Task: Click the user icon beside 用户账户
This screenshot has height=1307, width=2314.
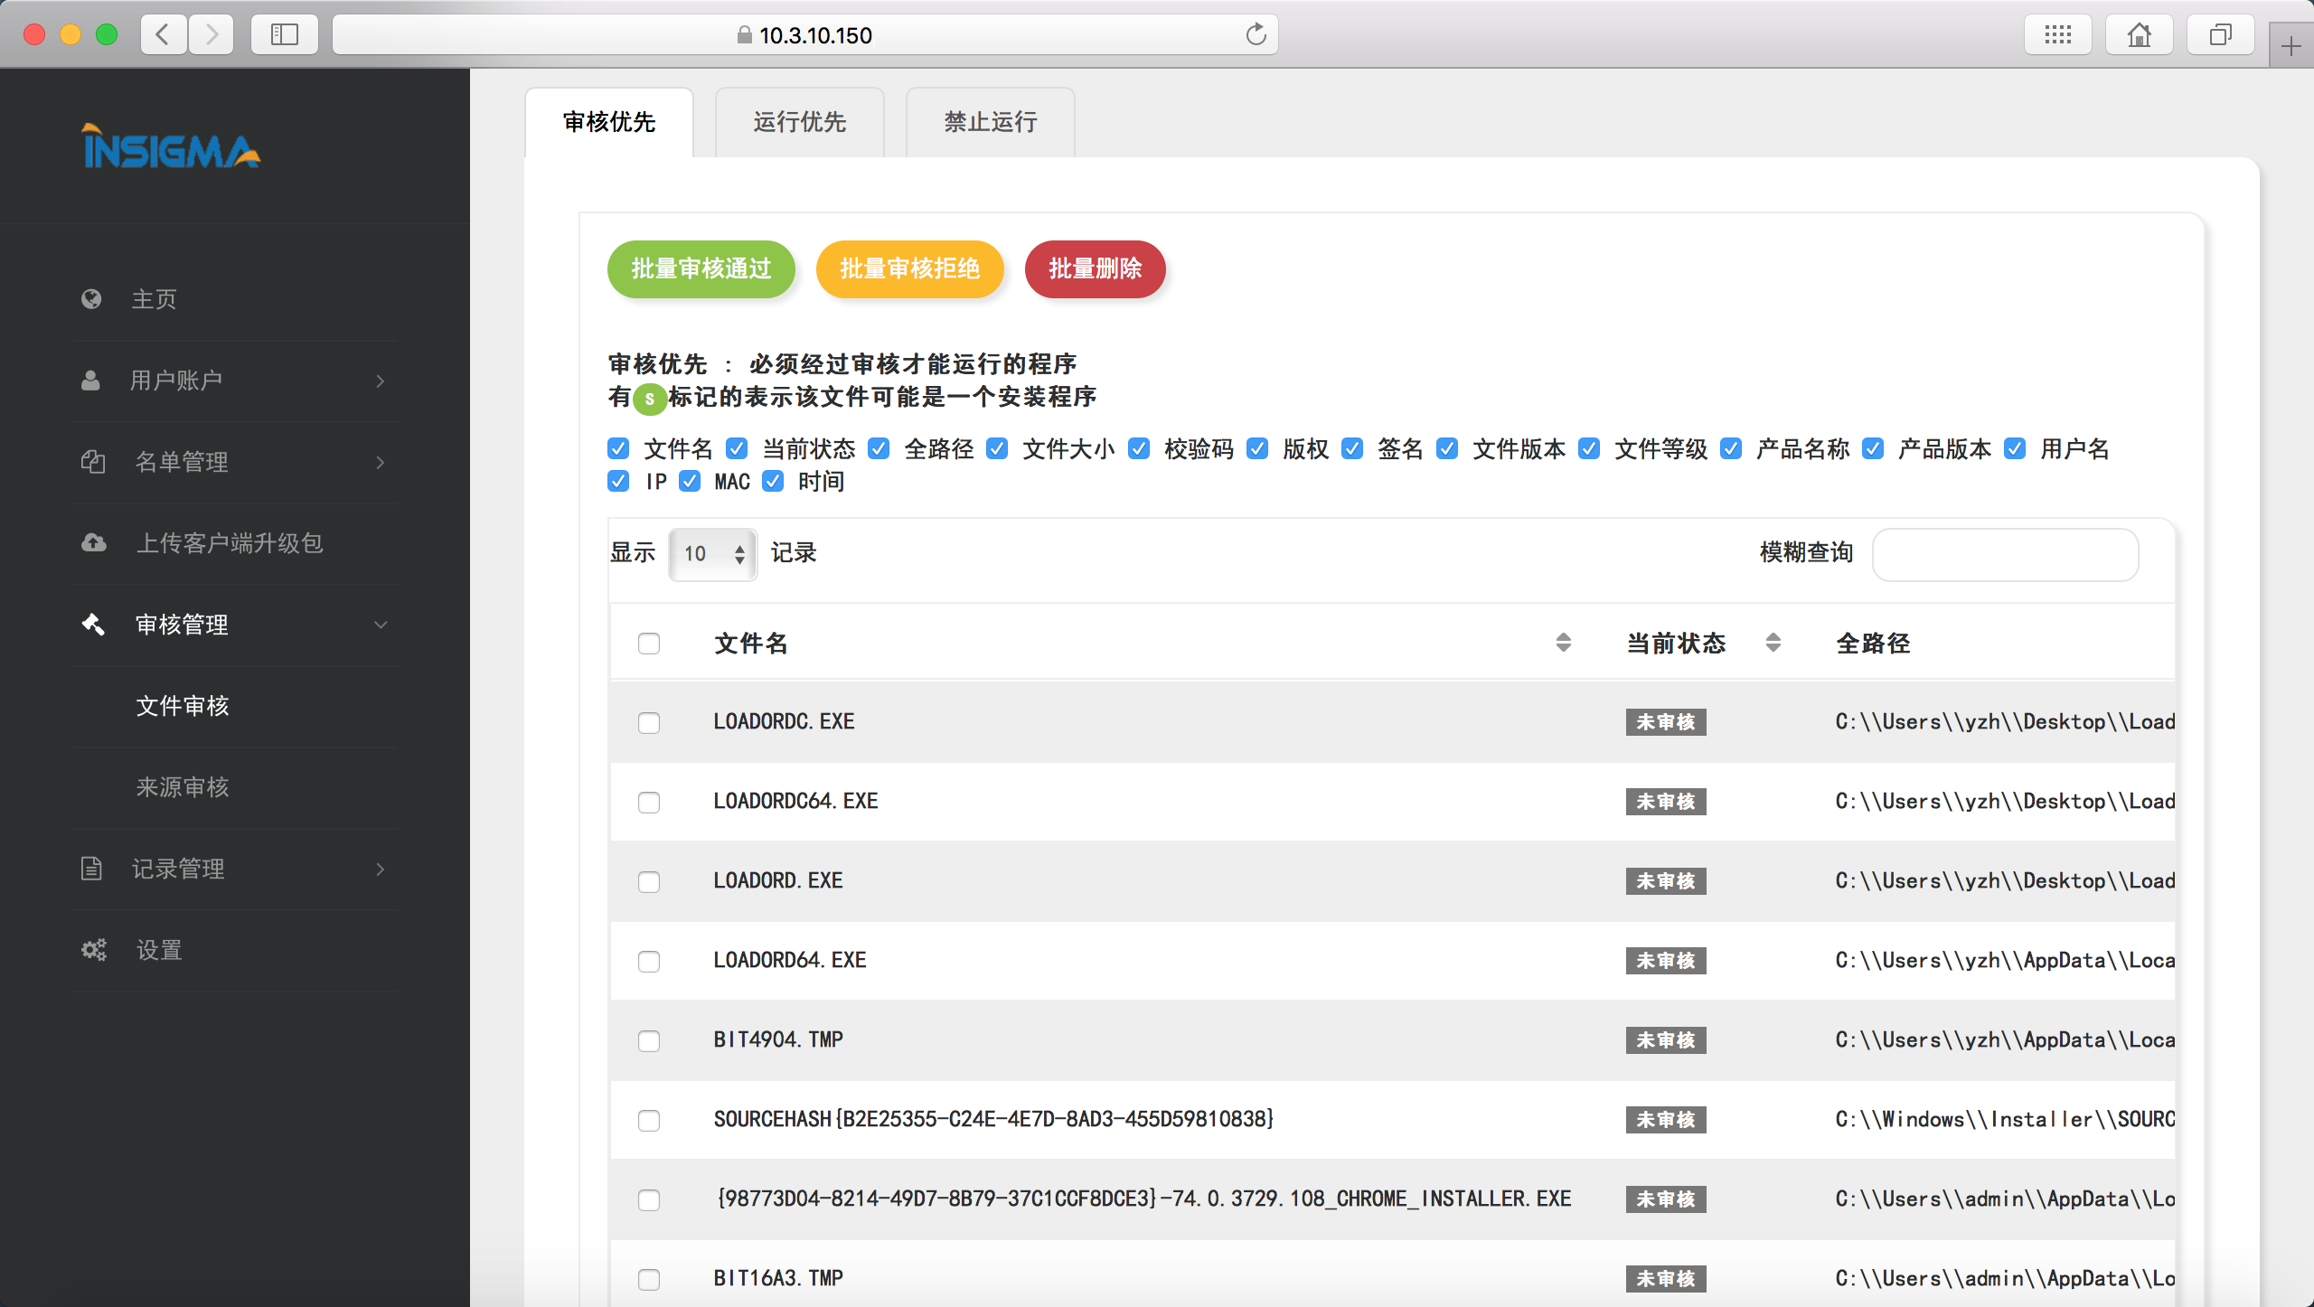Action: (90, 381)
